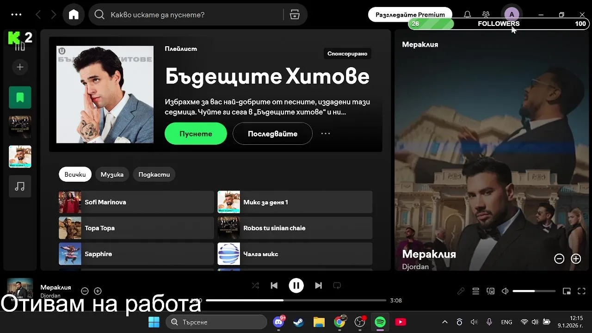Click 'Разгледайте Premium' button
The image size is (592, 333).
[410, 14]
